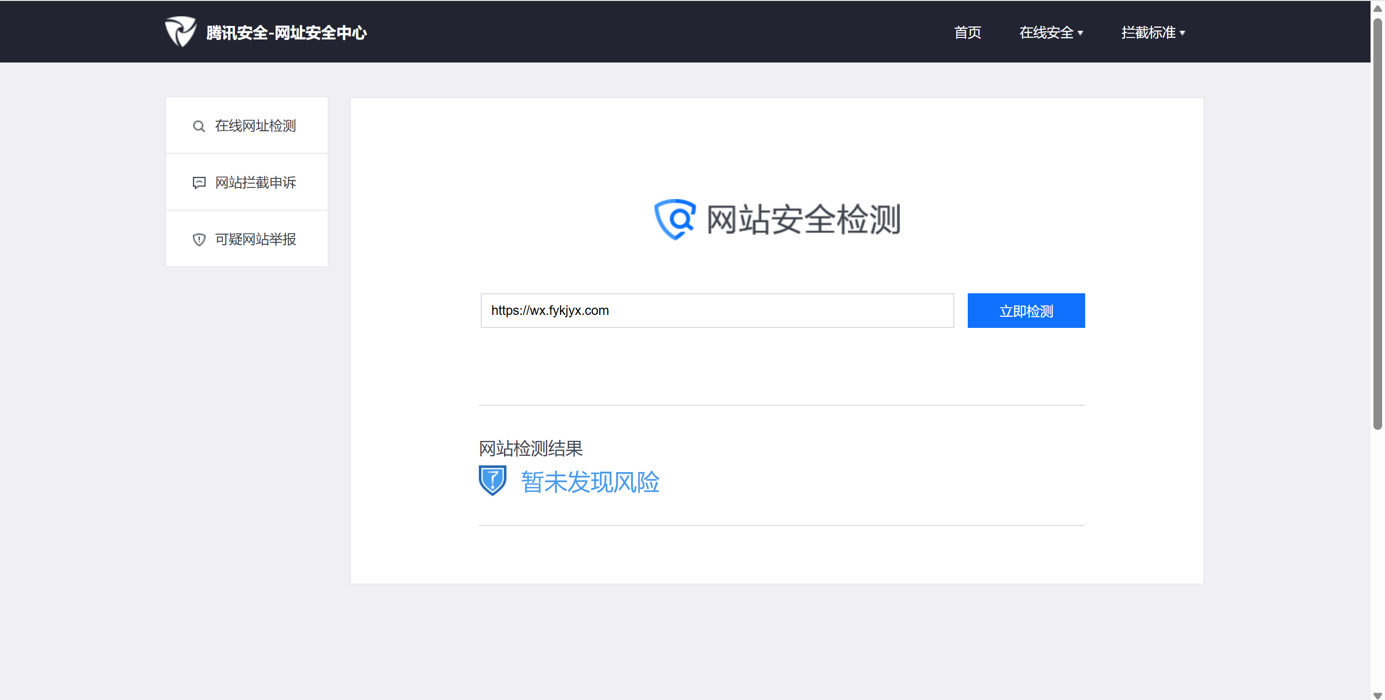Screen dimensions: 1385x700
Task: Click the vertical scrollbar thumb
Action: pos(1377,223)
